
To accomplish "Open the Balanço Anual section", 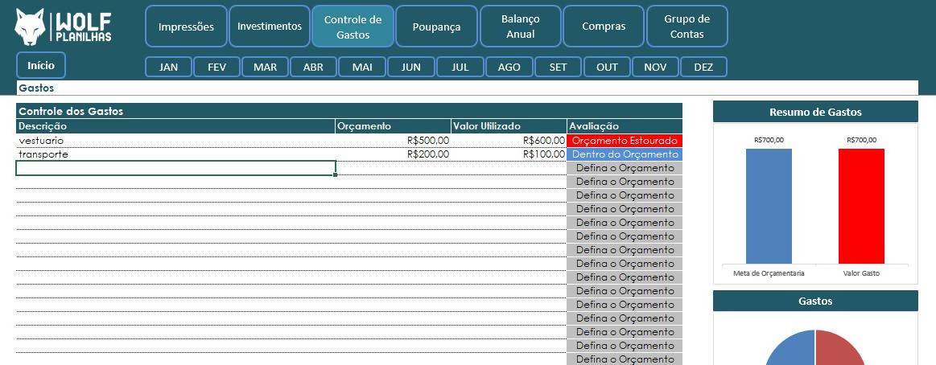I will 521,27.
